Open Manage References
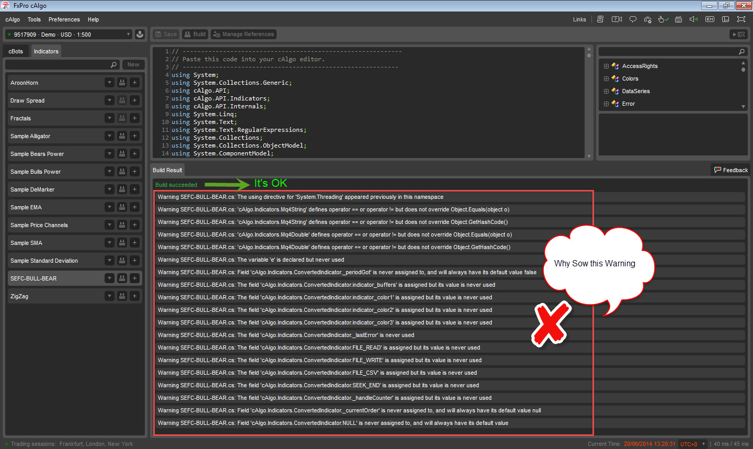 (x=244, y=35)
